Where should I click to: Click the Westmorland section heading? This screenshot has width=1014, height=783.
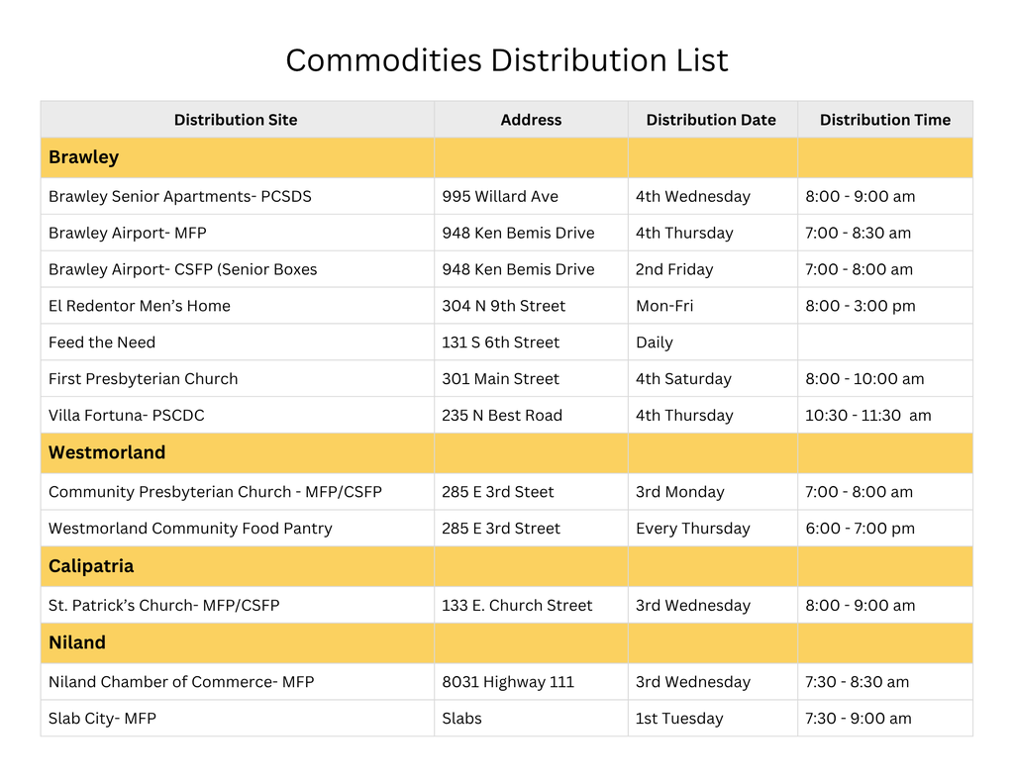tap(107, 452)
